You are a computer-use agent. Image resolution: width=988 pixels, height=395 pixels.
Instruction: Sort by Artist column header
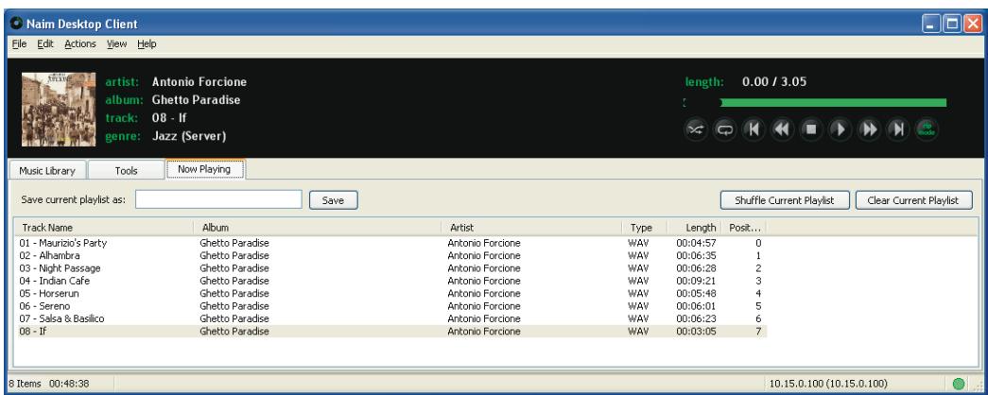531,228
